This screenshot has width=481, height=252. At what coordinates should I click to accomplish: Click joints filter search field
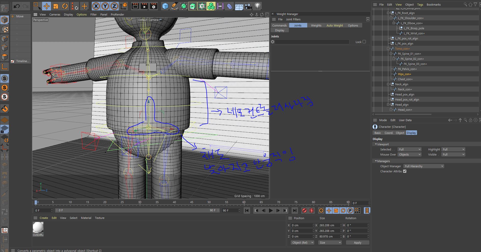pyautogui.click(x=312, y=42)
